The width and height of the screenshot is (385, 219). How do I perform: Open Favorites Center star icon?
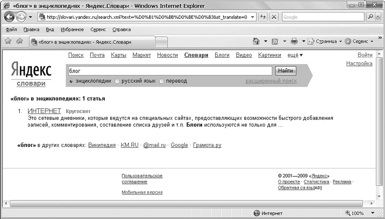[8, 41]
